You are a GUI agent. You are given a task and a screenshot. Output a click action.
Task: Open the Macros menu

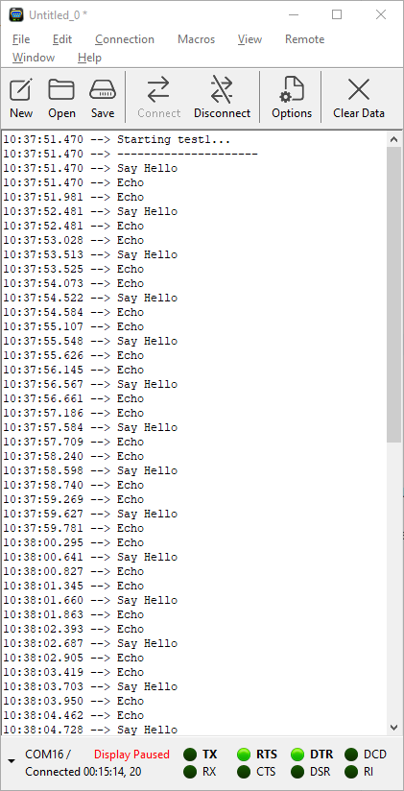[x=196, y=39]
